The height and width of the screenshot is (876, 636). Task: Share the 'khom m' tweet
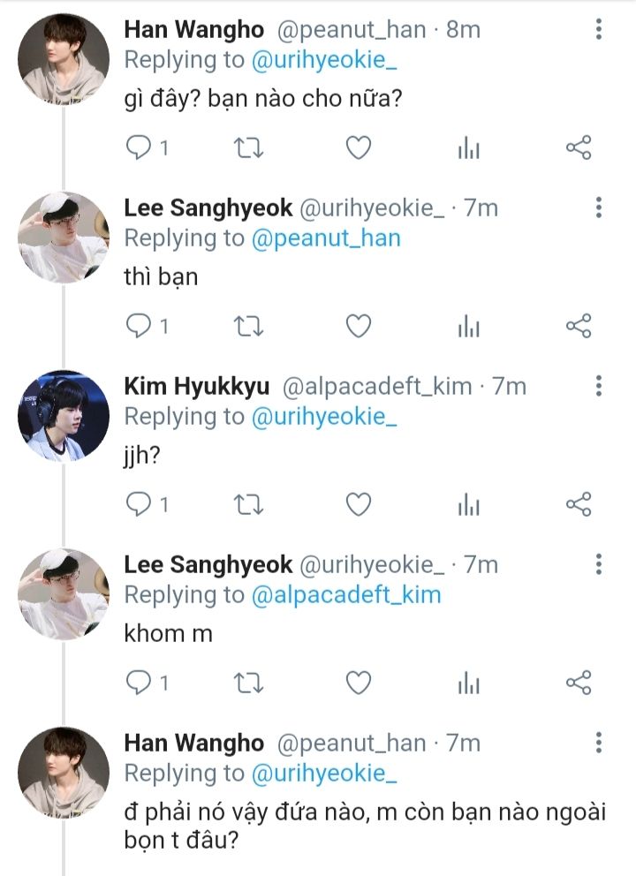578,683
